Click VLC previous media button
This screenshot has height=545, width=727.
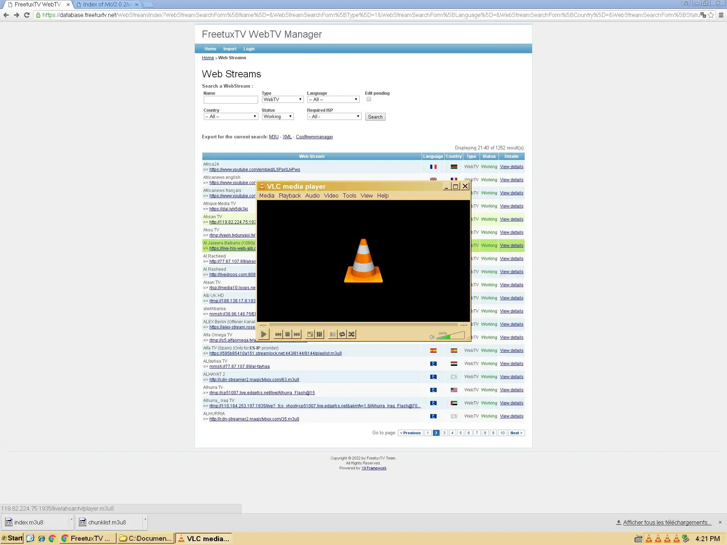[x=278, y=334]
